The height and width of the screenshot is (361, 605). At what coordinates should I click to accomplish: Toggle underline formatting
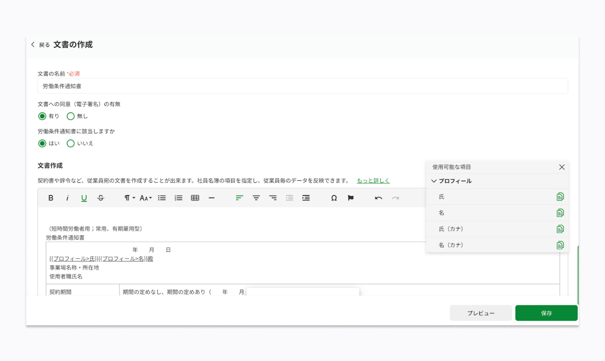tap(84, 198)
